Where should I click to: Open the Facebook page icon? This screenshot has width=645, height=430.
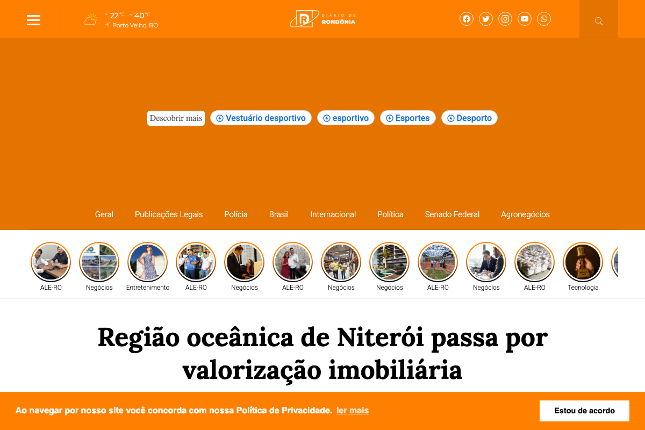(x=466, y=18)
